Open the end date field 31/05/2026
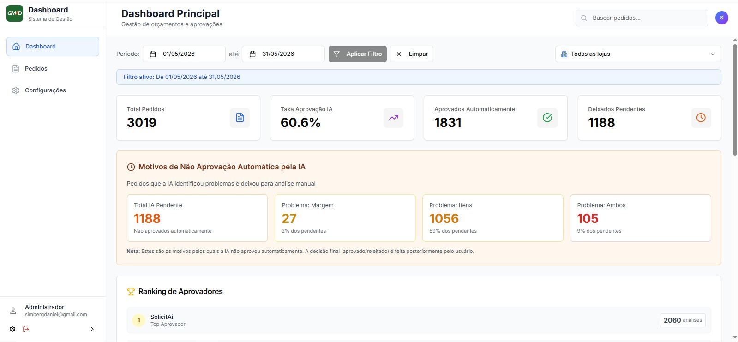 (x=283, y=54)
